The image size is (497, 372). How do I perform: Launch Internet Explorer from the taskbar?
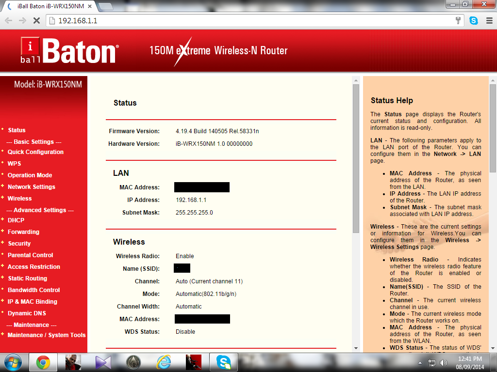164,362
